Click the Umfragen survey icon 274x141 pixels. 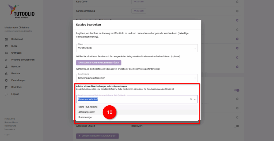point(6,53)
